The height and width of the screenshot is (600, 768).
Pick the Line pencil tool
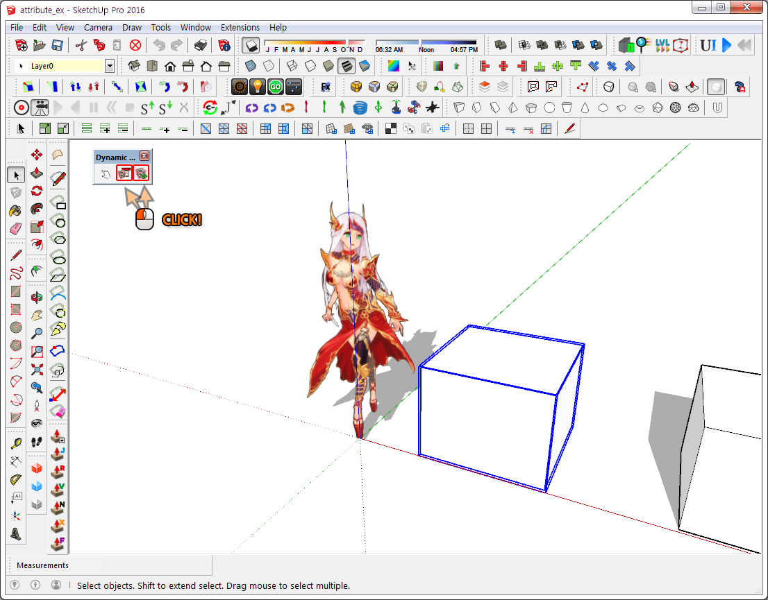(x=16, y=255)
